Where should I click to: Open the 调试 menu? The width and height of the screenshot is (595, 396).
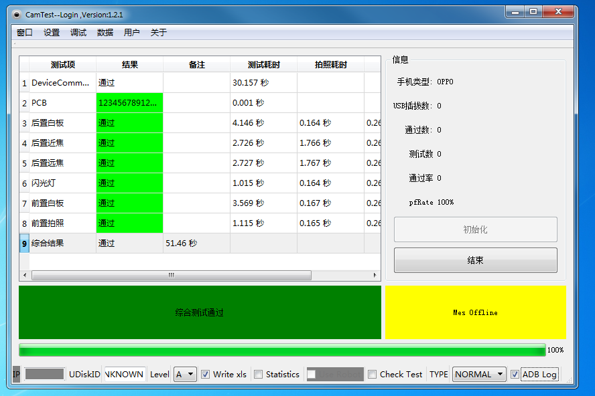coord(78,32)
